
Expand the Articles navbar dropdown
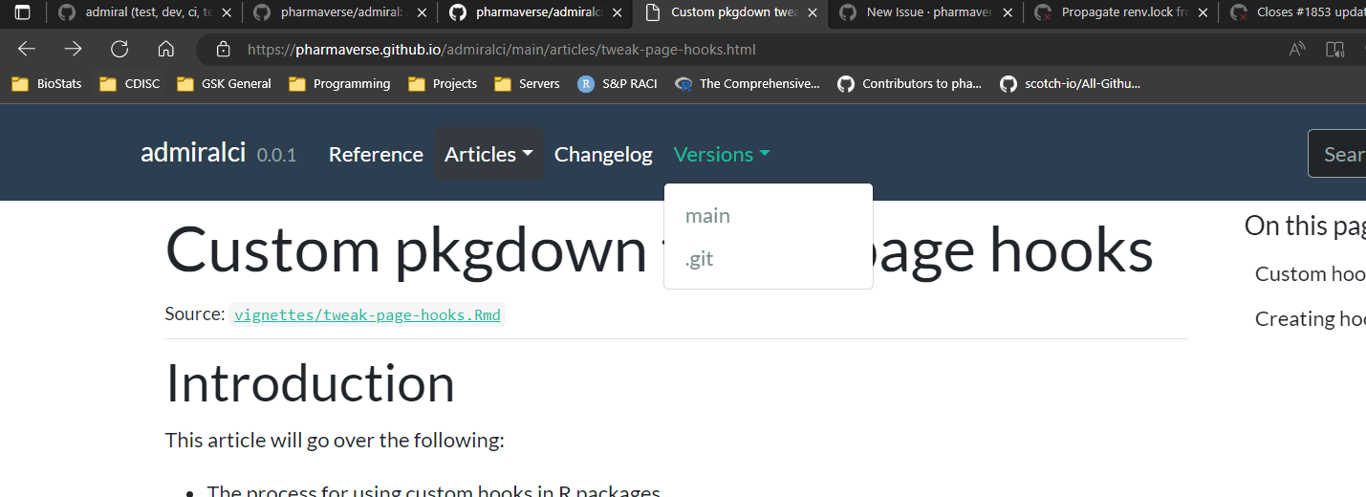(x=488, y=154)
